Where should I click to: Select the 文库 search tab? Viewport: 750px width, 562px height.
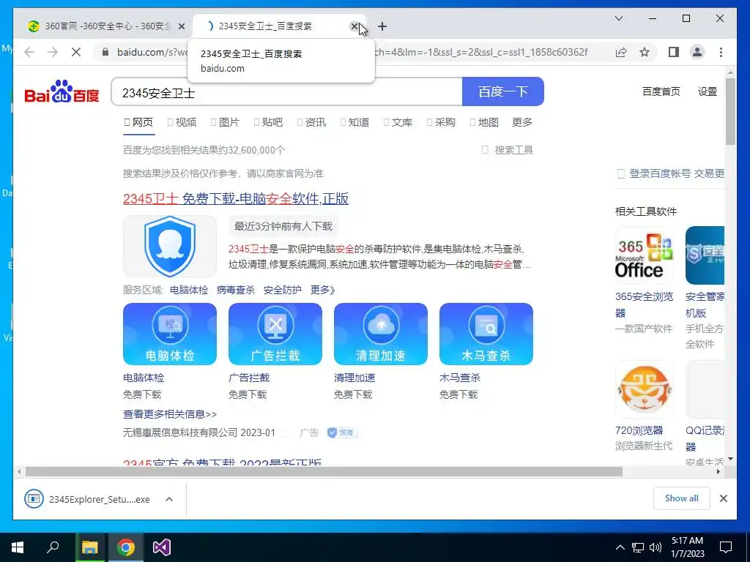tap(398, 122)
